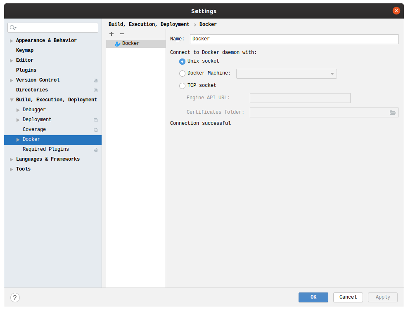Expand the Debugger subsection arrow
The image size is (408, 311).
pos(18,110)
